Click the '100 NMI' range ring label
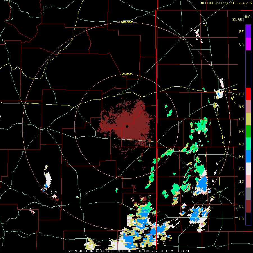Screen dimensions: 253x253 tap(126, 22)
